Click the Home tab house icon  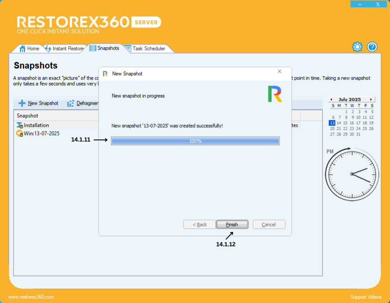pyautogui.click(x=23, y=48)
